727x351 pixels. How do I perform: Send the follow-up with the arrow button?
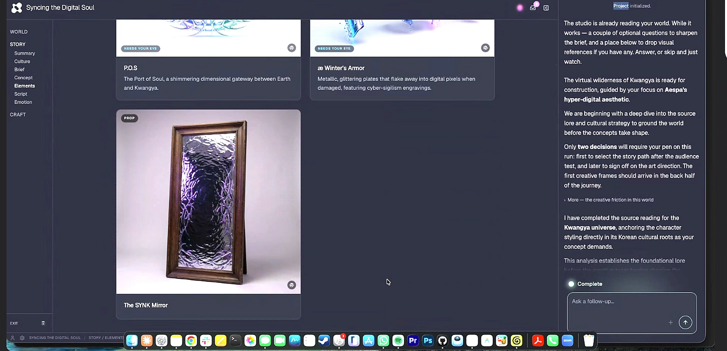pyautogui.click(x=685, y=322)
